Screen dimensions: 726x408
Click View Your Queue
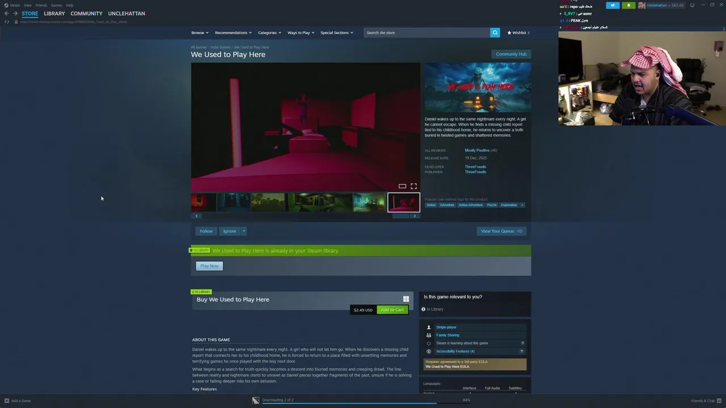coord(501,231)
